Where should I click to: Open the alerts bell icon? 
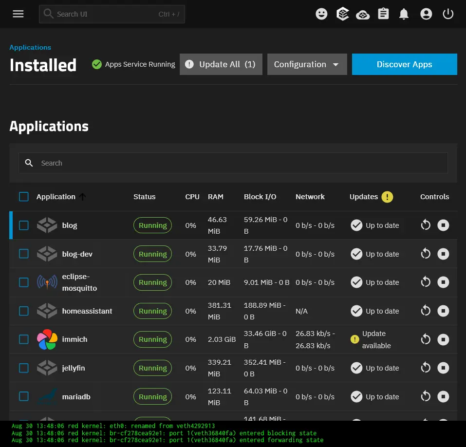[404, 14]
